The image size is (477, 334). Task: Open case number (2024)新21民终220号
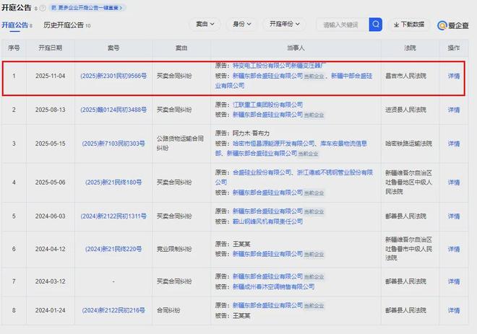[113, 249]
